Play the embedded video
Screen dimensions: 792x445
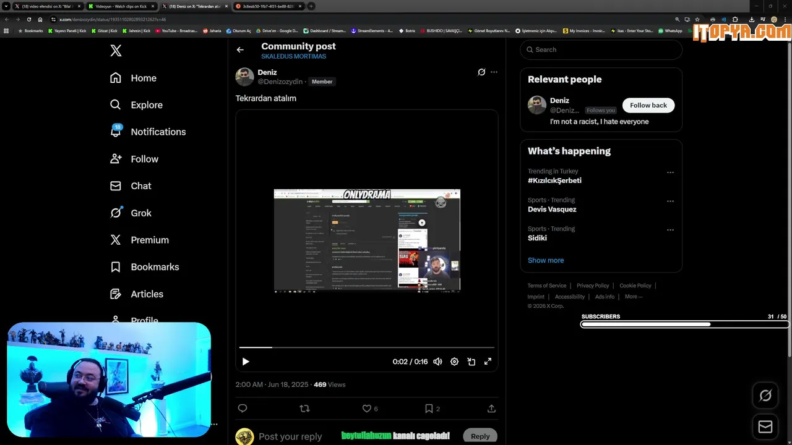[x=246, y=362]
